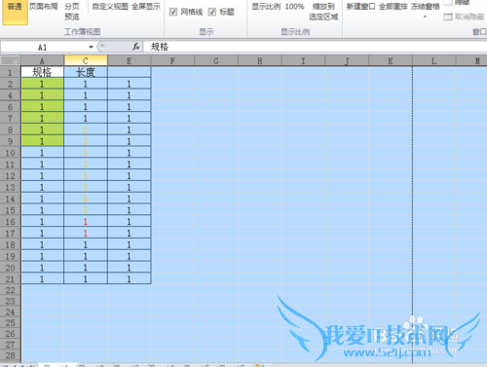Select column F header
This screenshot has height=367, width=487.
click(x=172, y=60)
